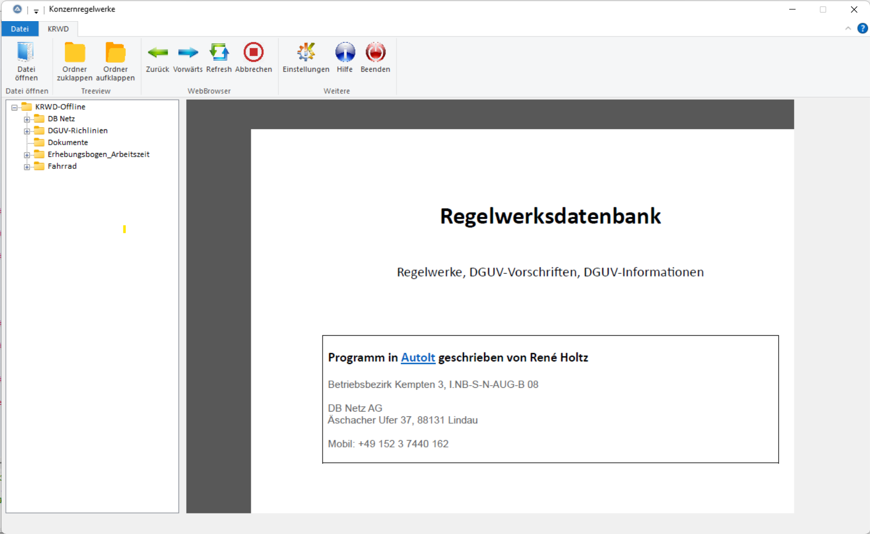Stop loading with Abbrechen icon

(x=253, y=52)
